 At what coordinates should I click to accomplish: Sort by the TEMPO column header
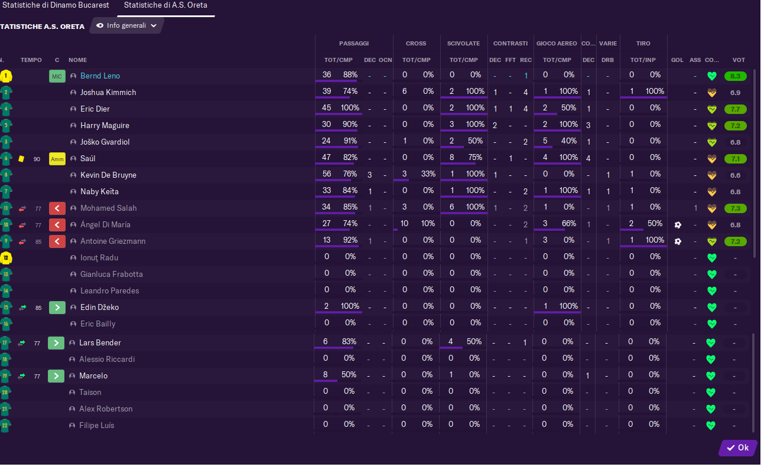pyautogui.click(x=31, y=60)
